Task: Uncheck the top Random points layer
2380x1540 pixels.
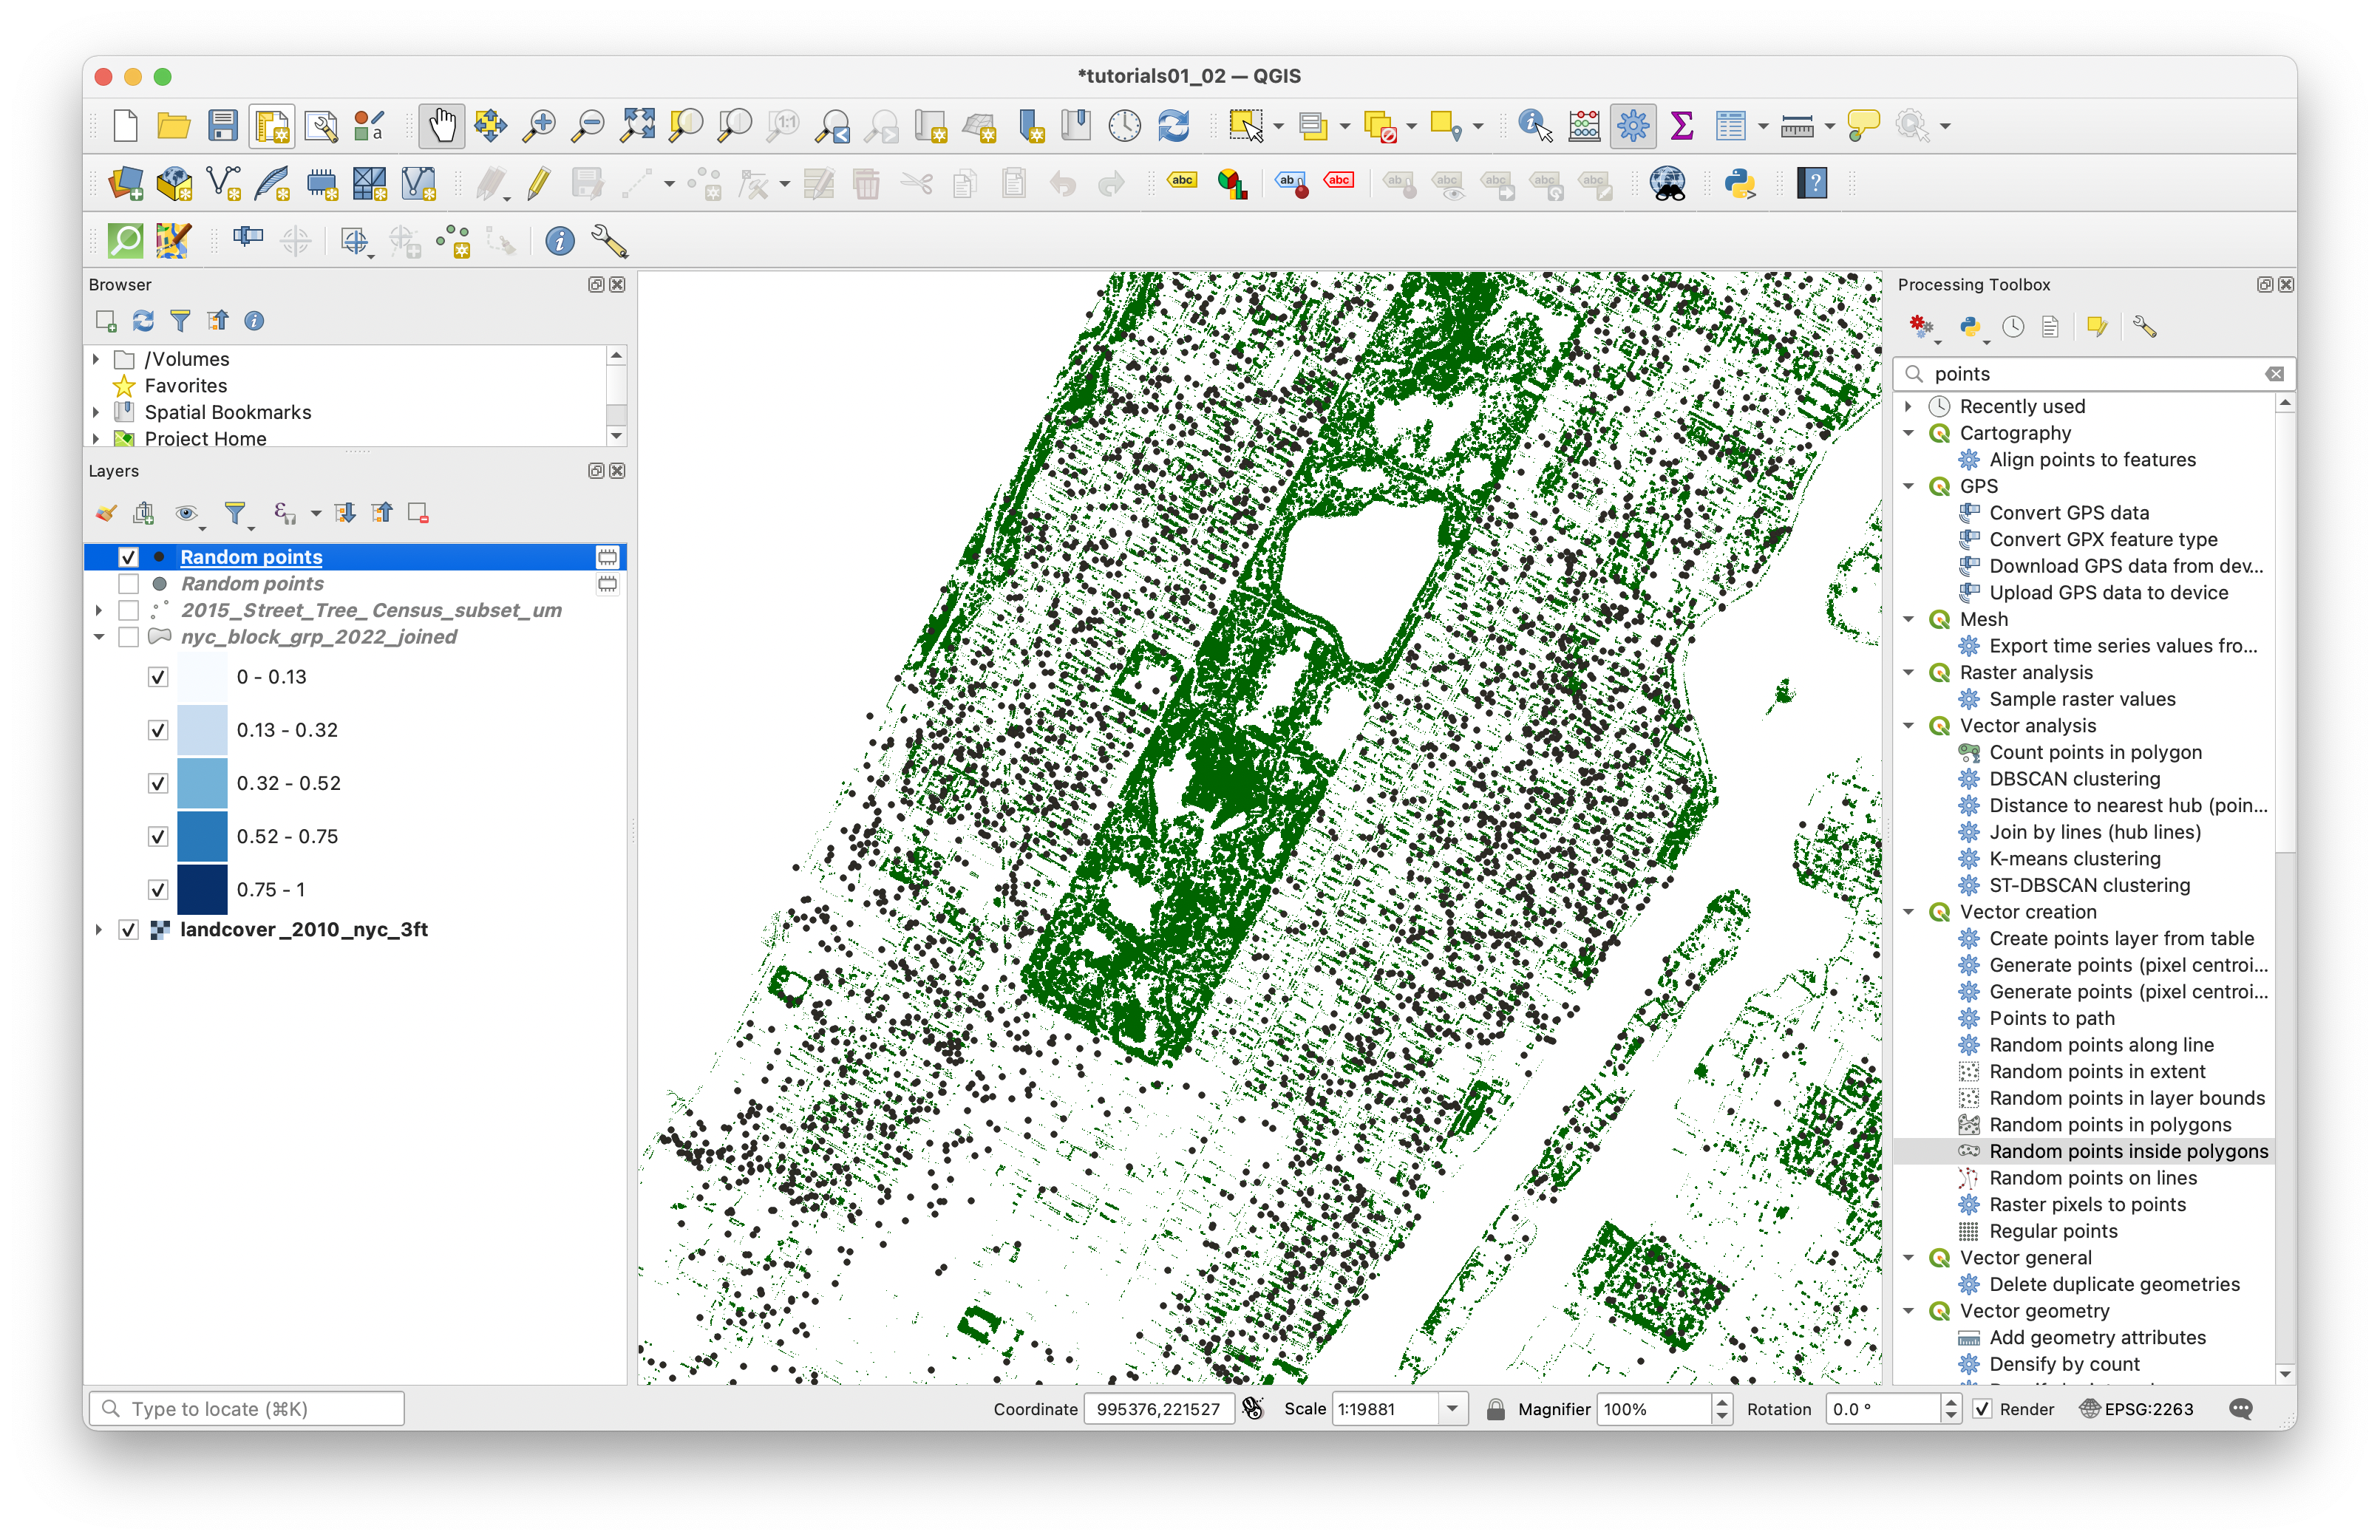Action: point(128,557)
